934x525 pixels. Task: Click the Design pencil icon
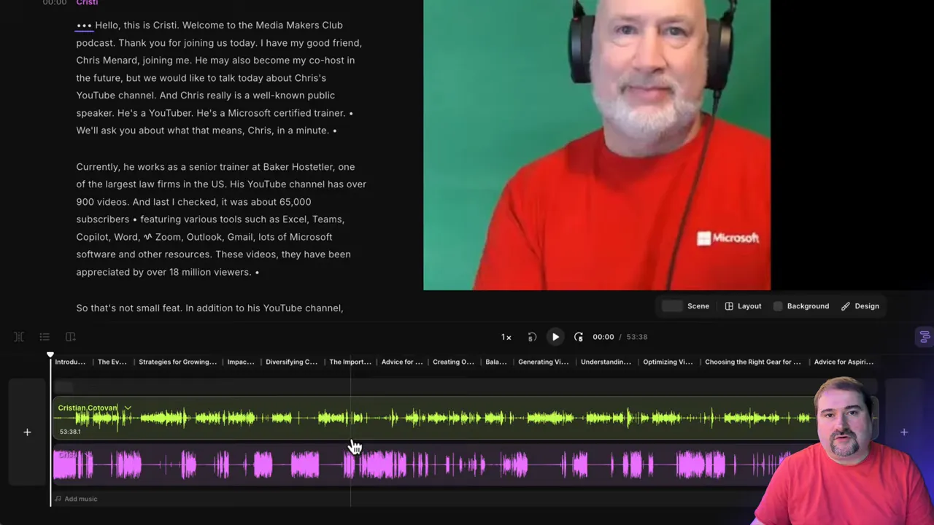[846, 306]
